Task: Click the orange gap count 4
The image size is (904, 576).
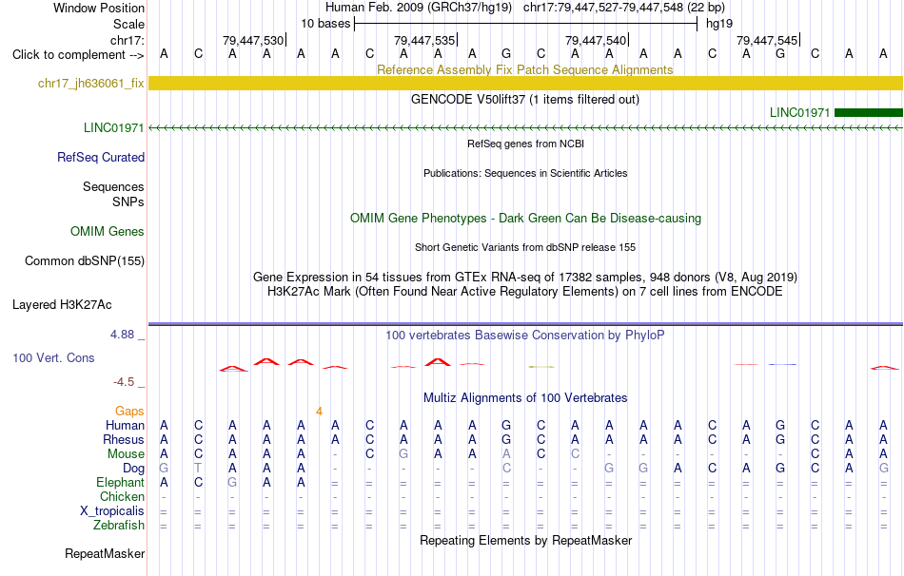Action: click(x=319, y=412)
